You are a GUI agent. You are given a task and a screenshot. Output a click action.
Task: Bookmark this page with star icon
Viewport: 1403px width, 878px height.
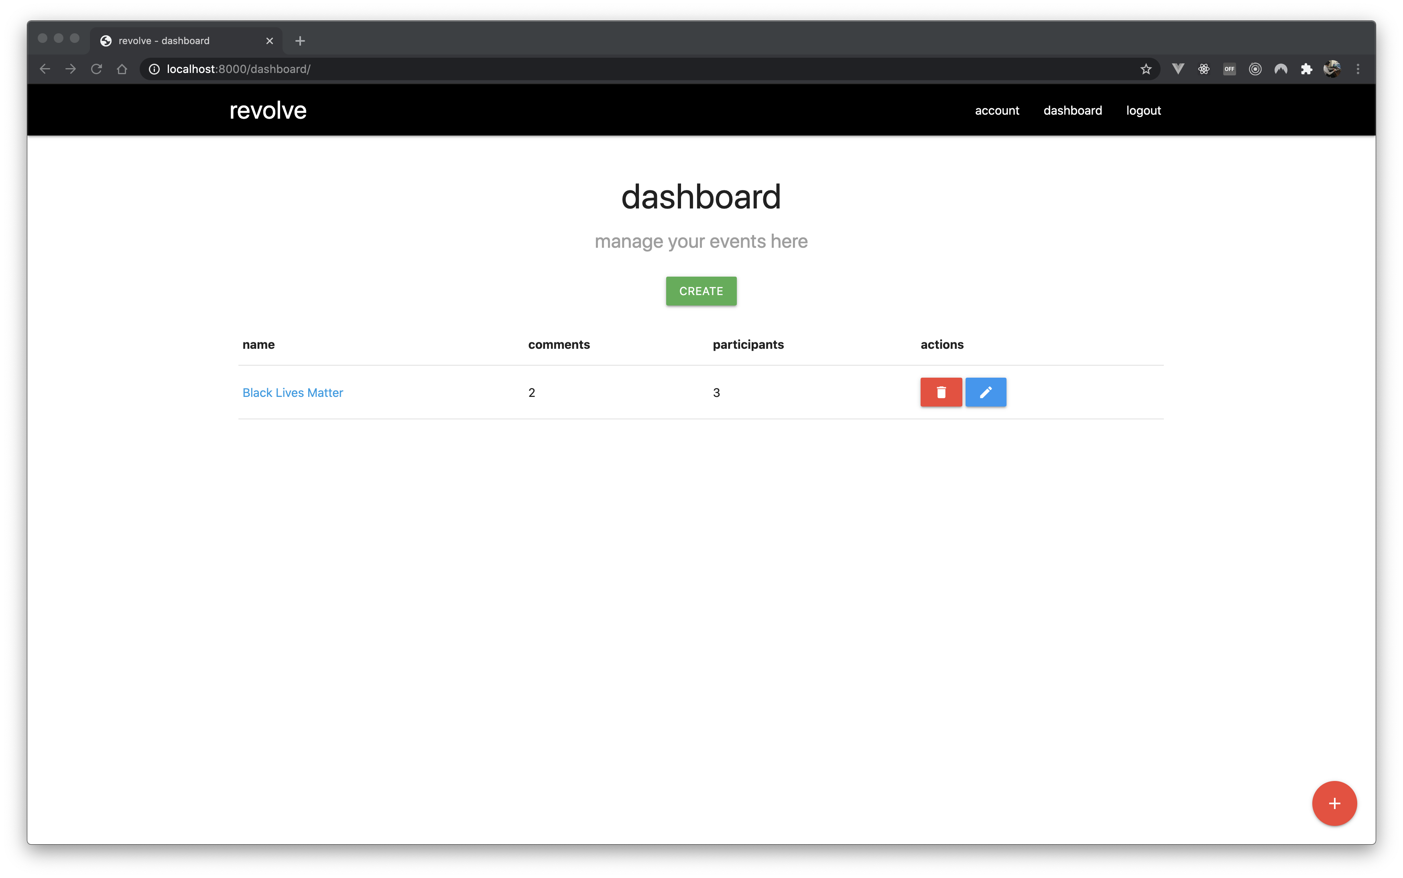1145,69
